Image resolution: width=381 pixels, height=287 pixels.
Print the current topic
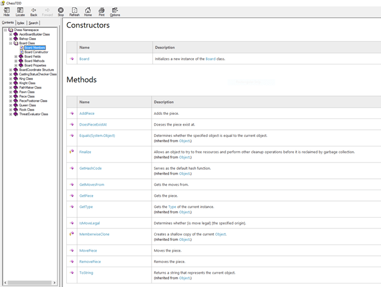coord(102,12)
